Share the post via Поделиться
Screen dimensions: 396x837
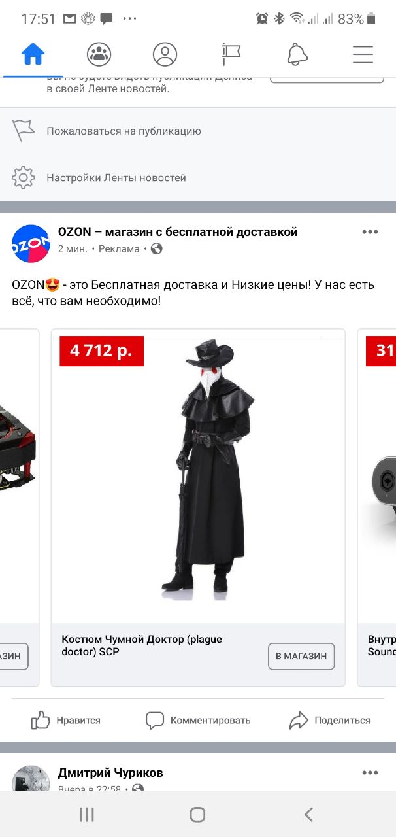(x=330, y=720)
